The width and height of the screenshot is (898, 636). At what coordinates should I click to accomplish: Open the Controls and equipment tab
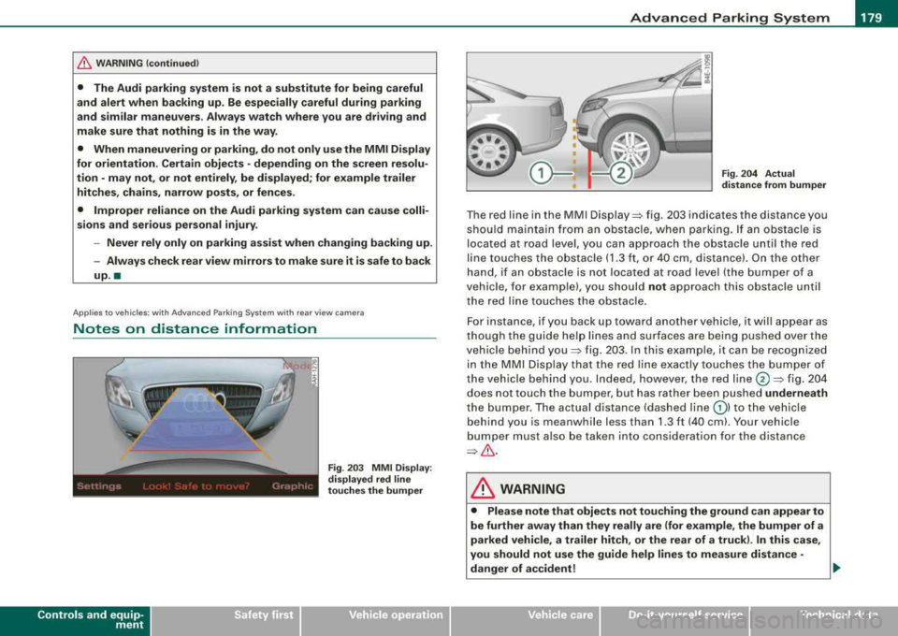tap(75, 620)
